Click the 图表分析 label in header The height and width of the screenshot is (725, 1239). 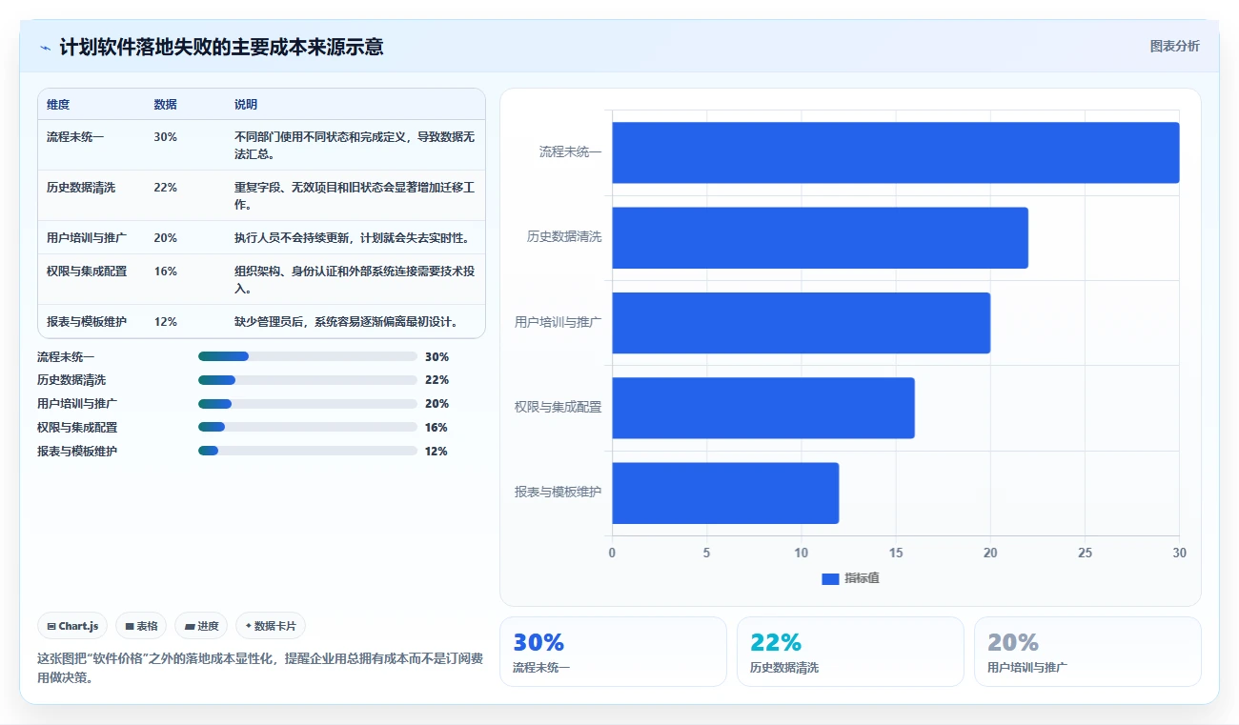1175,46
